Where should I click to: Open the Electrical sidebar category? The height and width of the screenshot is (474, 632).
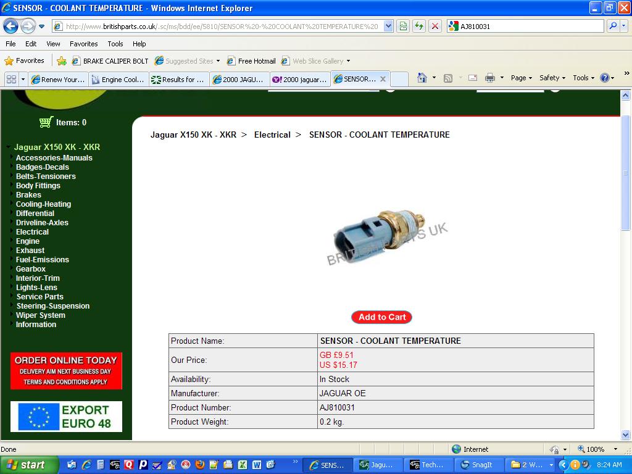click(x=32, y=232)
